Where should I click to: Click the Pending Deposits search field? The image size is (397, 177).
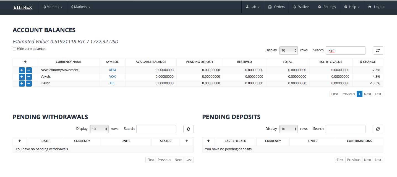click(x=346, y=129)
